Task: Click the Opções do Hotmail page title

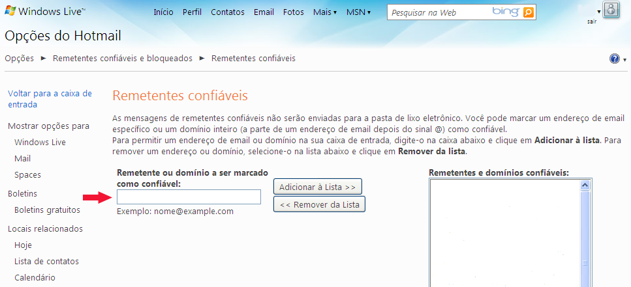Action: (63, 36)
